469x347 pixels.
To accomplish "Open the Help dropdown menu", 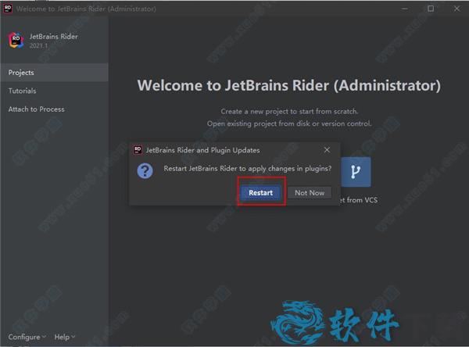I will (x=64, y=337).
